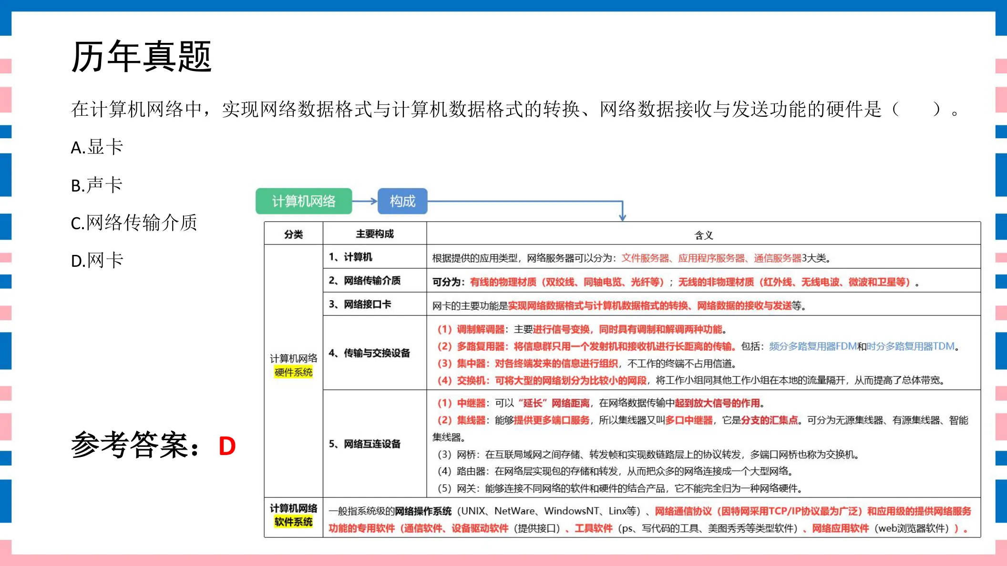Click the blue 构成 box
This screenshot has height=566, width=1007.
[x=402, y=201]
